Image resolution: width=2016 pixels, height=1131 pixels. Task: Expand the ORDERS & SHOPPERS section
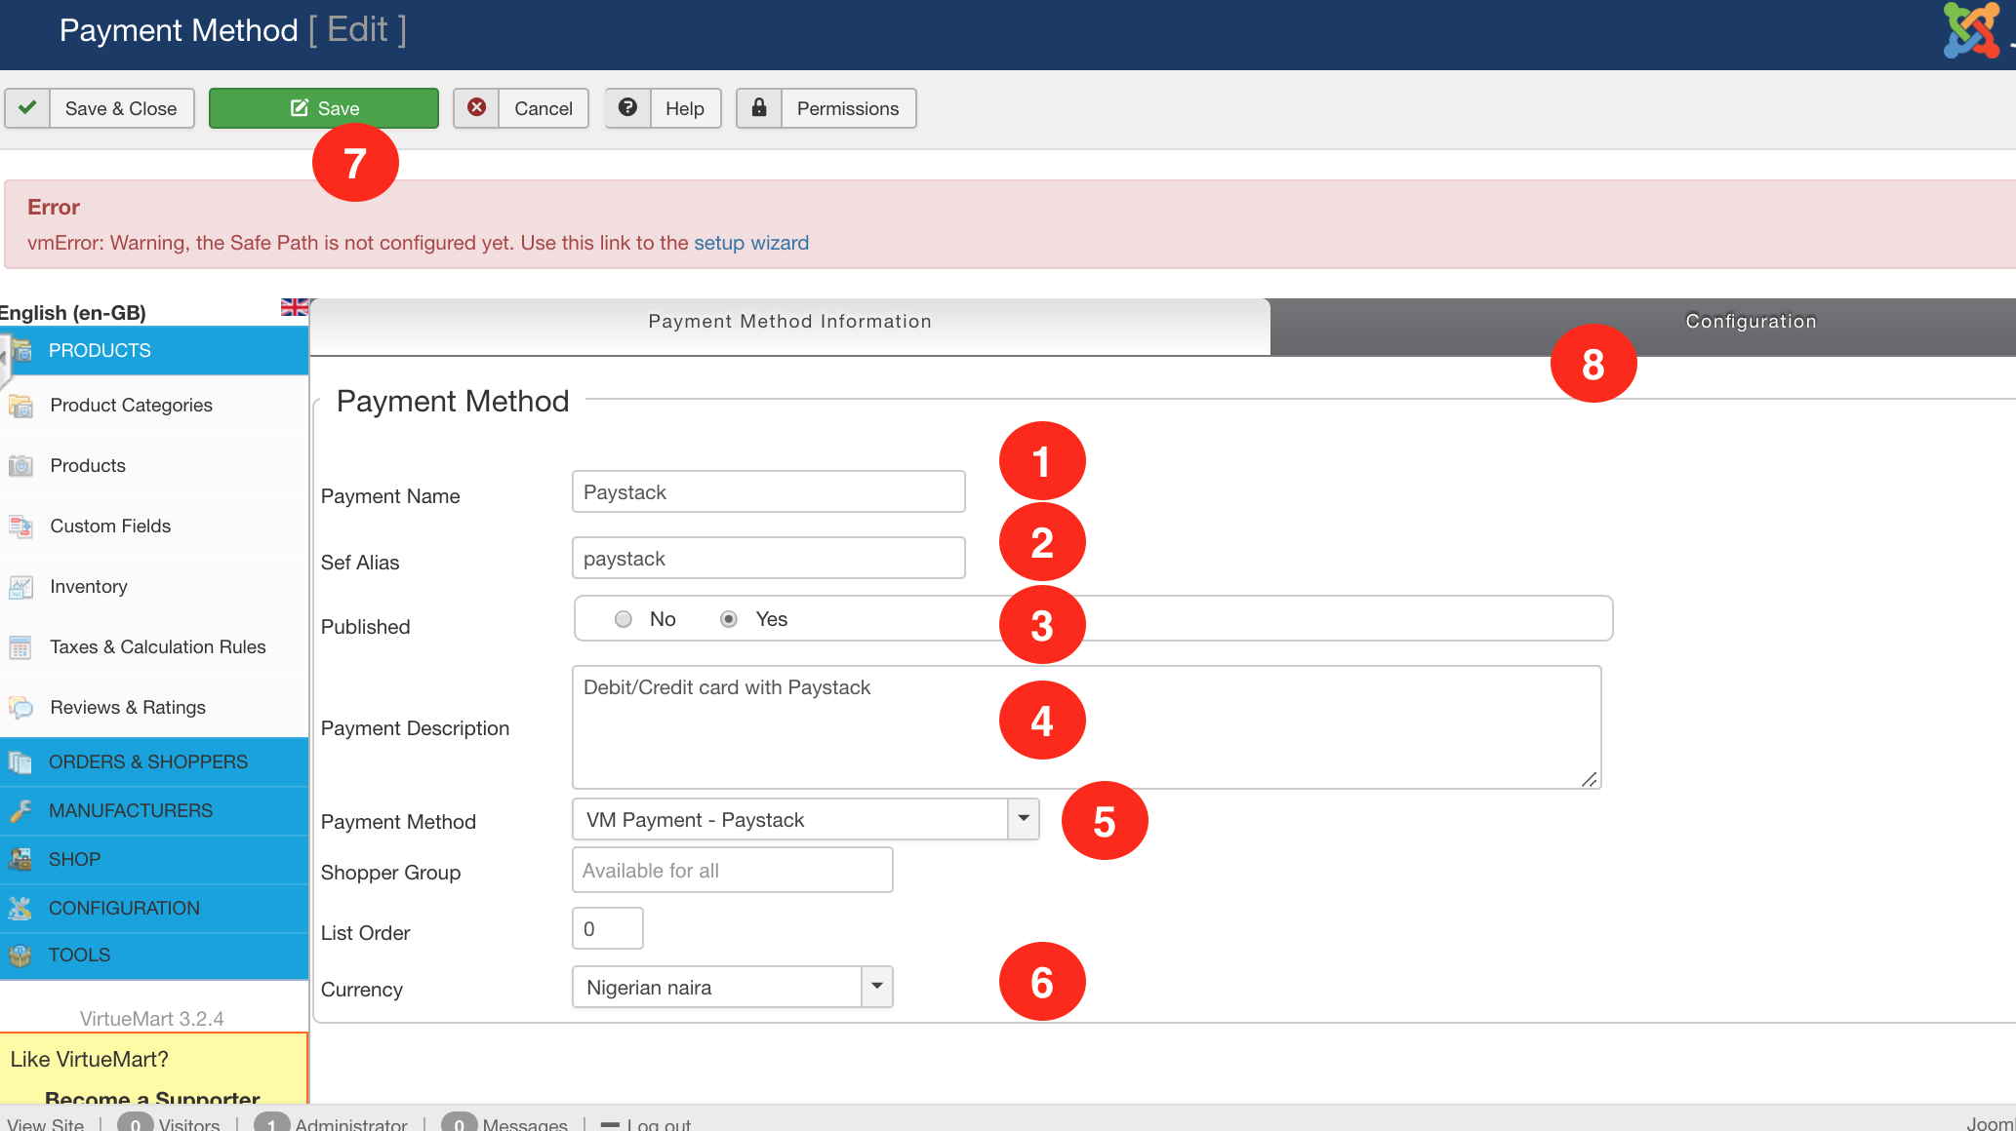coord(154,761)
